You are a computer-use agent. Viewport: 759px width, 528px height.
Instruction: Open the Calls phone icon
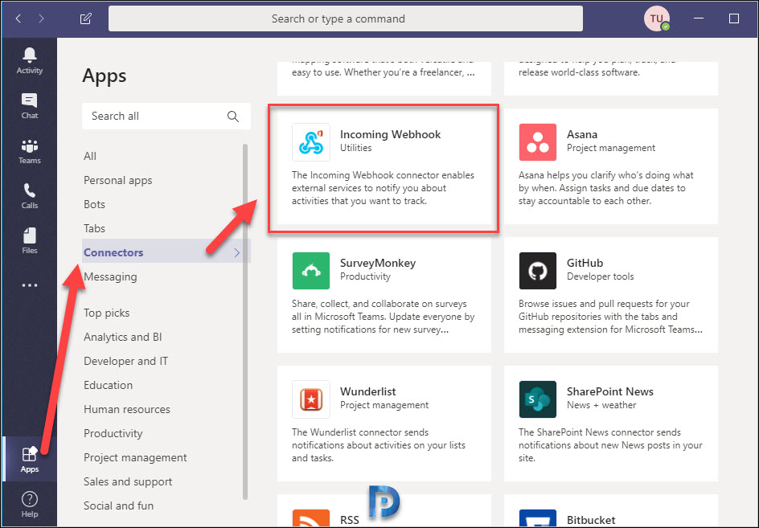point(30,190)
